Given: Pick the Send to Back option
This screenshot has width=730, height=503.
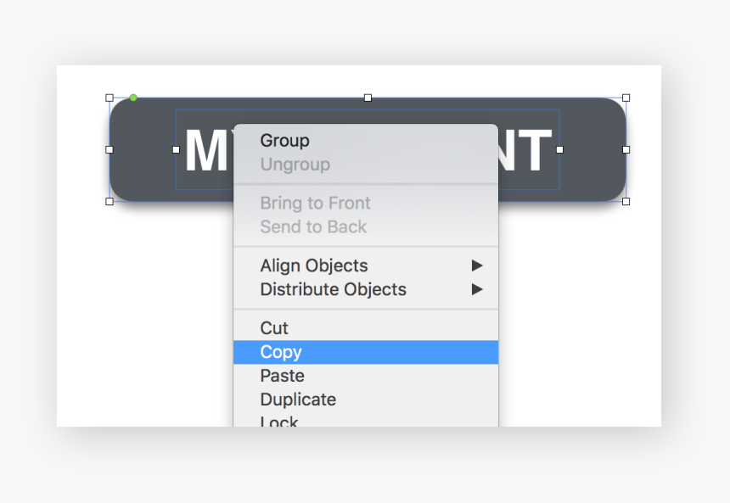Looking at the screenshot, I should point(313,227).
